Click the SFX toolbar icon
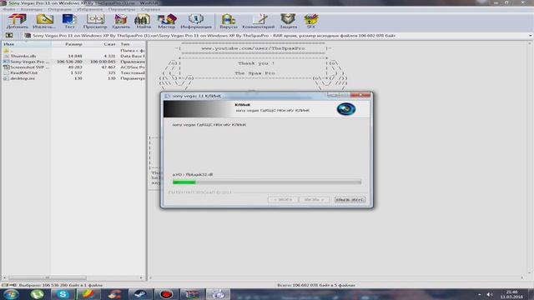 click(311, 21)
